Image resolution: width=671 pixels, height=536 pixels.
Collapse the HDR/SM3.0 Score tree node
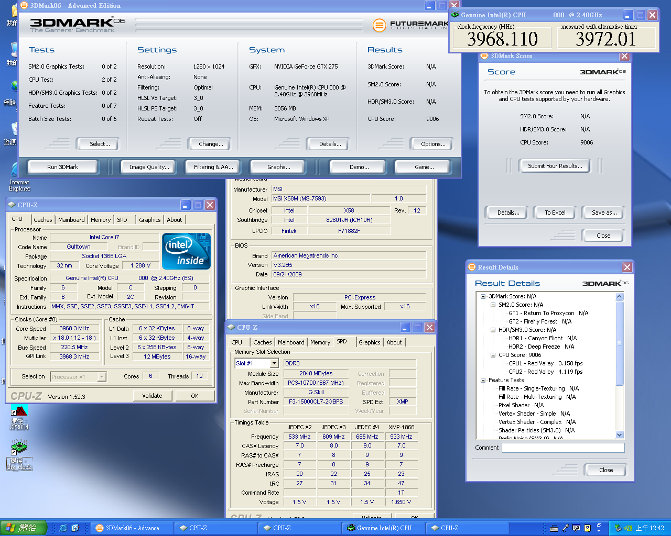493,330
